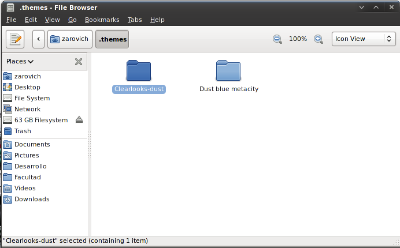
Task: Click the window menu icon in title bar
Action: [10, 7]
